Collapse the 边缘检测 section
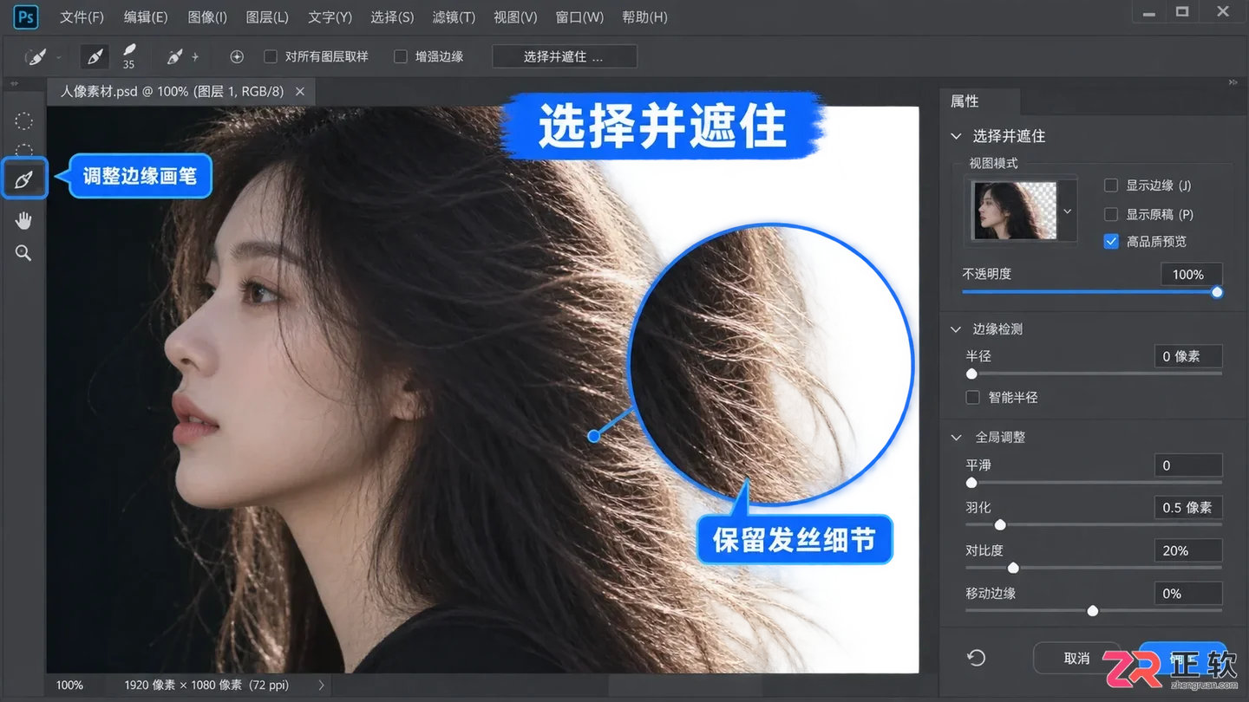Image resolution: width=1249 pixels, height=702 pixels. tap(957, 329)
